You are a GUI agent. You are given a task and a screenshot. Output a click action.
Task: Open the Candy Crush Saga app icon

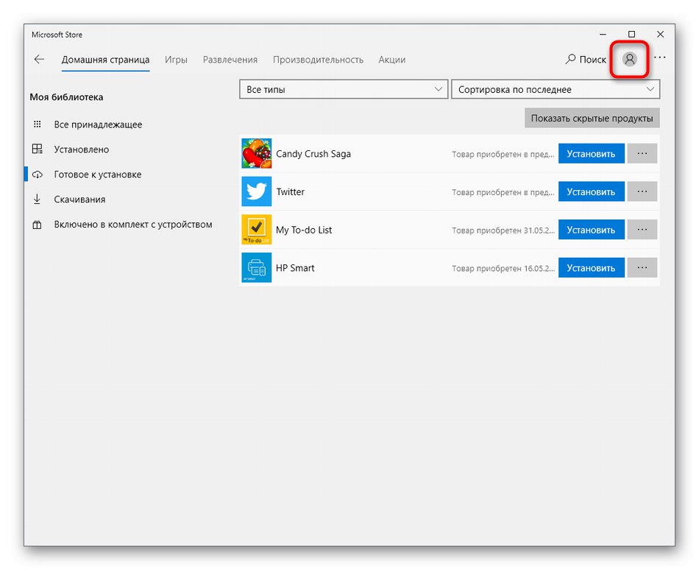(256, 153)
